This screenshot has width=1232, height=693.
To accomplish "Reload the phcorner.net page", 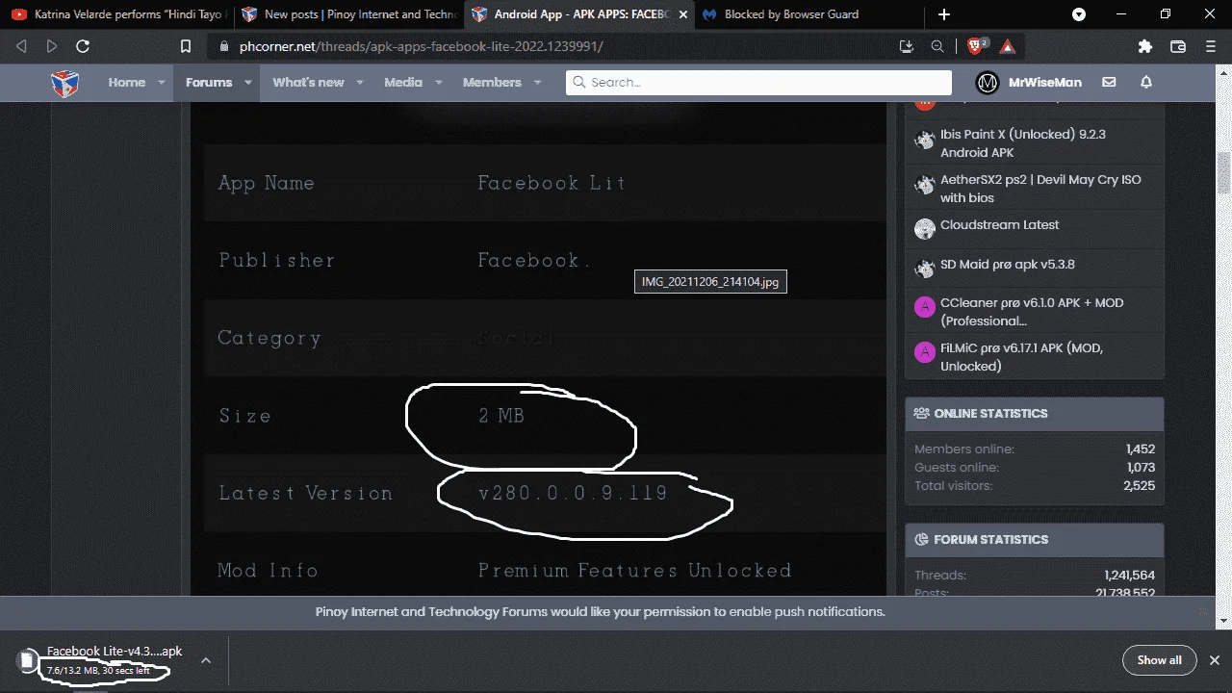I will 83,46.
